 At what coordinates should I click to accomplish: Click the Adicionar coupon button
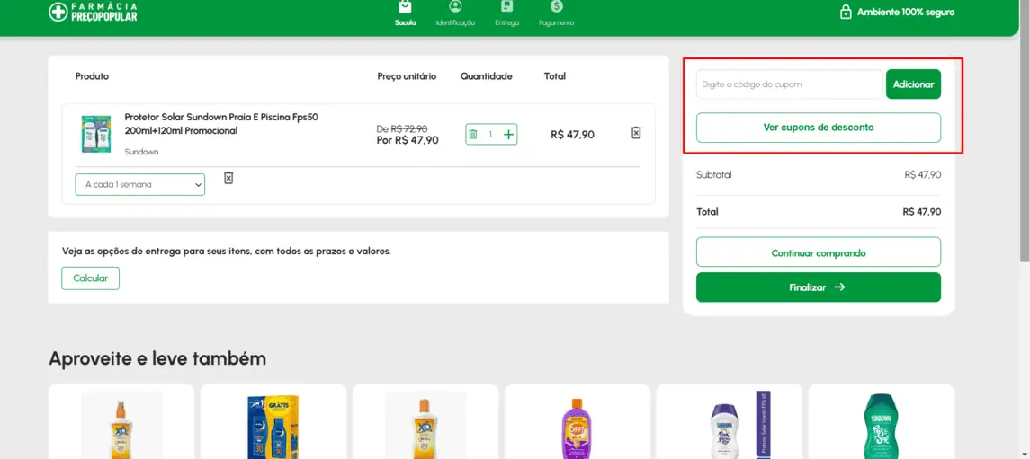[913, 84]
